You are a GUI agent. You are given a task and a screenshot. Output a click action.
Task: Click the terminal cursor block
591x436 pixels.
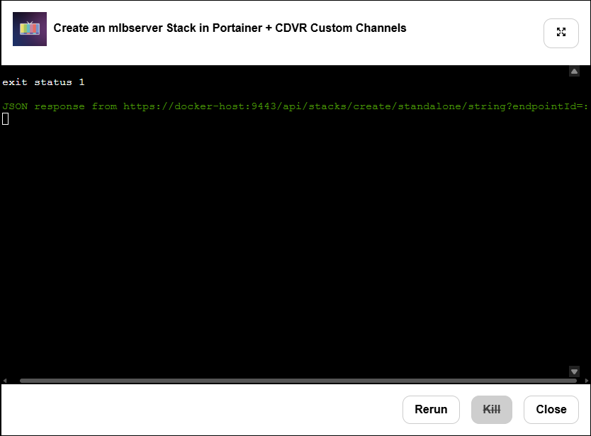tap(6, 118)
